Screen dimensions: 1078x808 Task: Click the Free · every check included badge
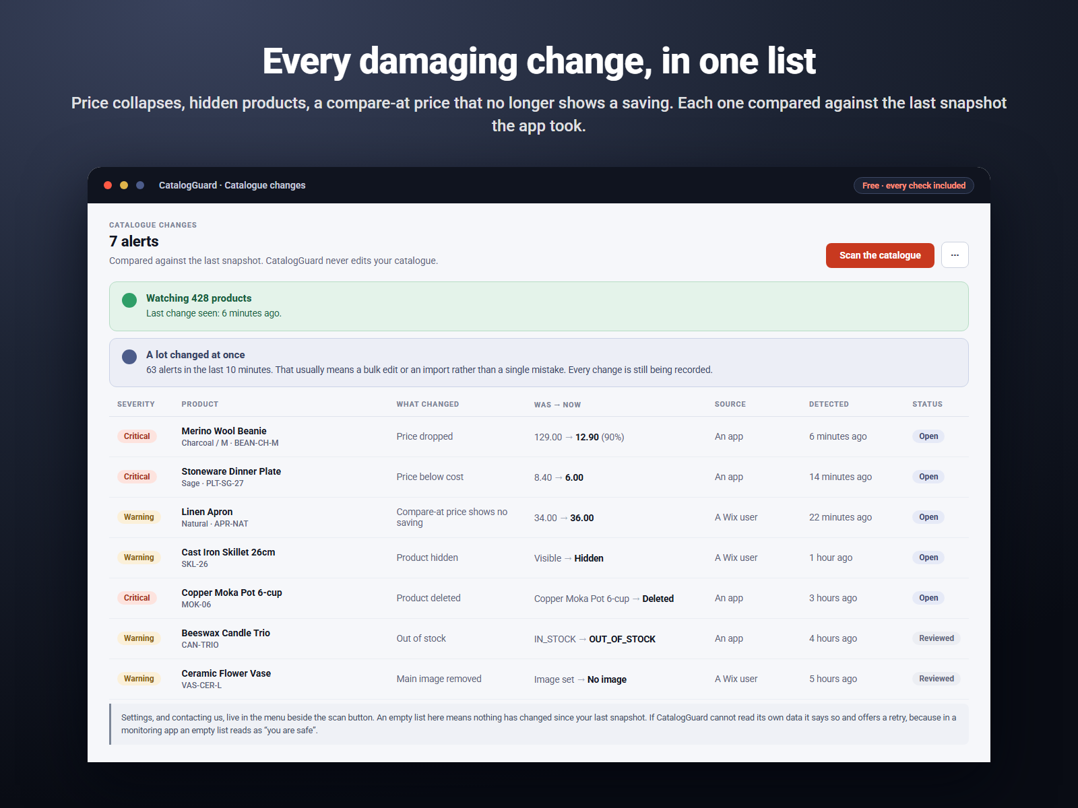914,185
